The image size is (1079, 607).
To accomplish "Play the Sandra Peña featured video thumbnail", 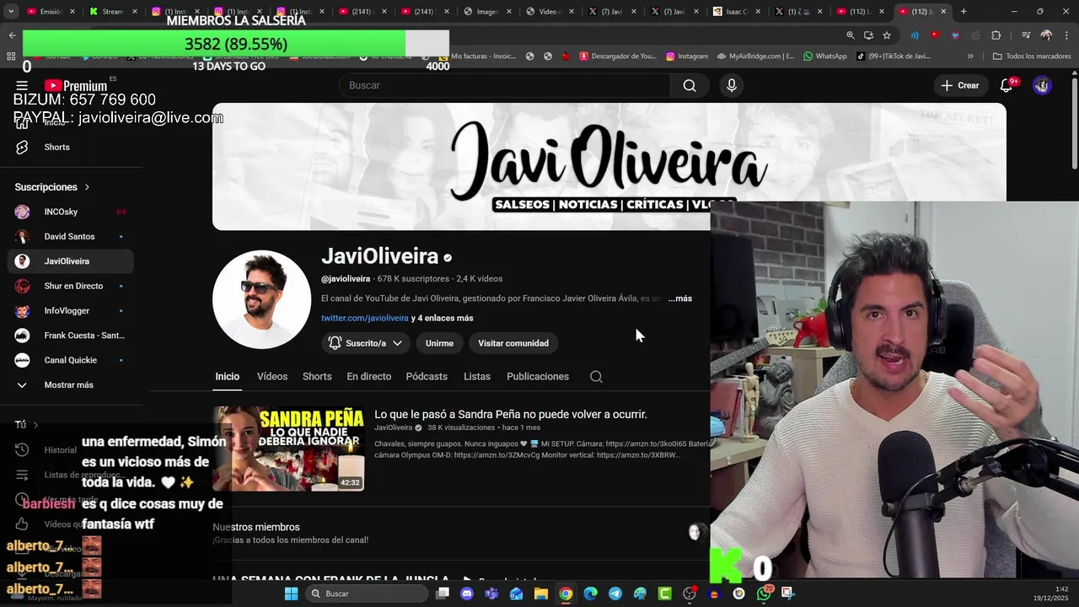I will click(x=288, y=449).
